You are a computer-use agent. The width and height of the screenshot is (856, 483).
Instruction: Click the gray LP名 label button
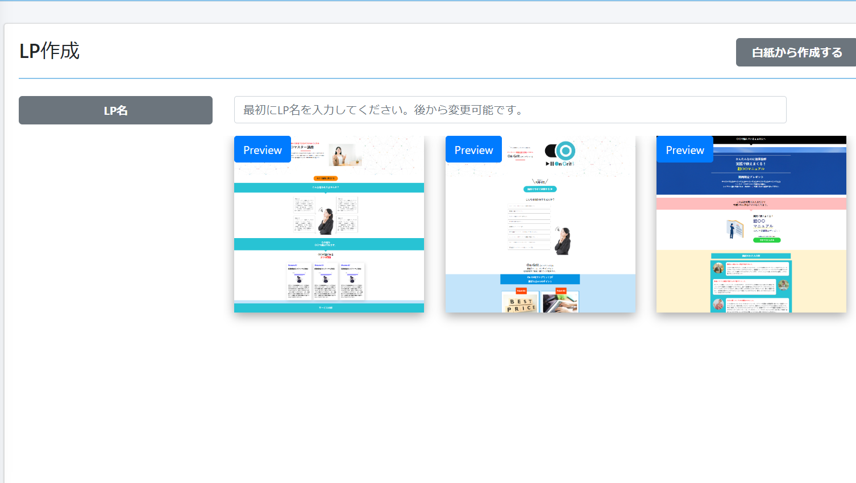pyautogui.click(x=115, y=110)
